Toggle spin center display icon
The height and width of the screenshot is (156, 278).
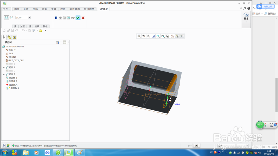(182, 36)
